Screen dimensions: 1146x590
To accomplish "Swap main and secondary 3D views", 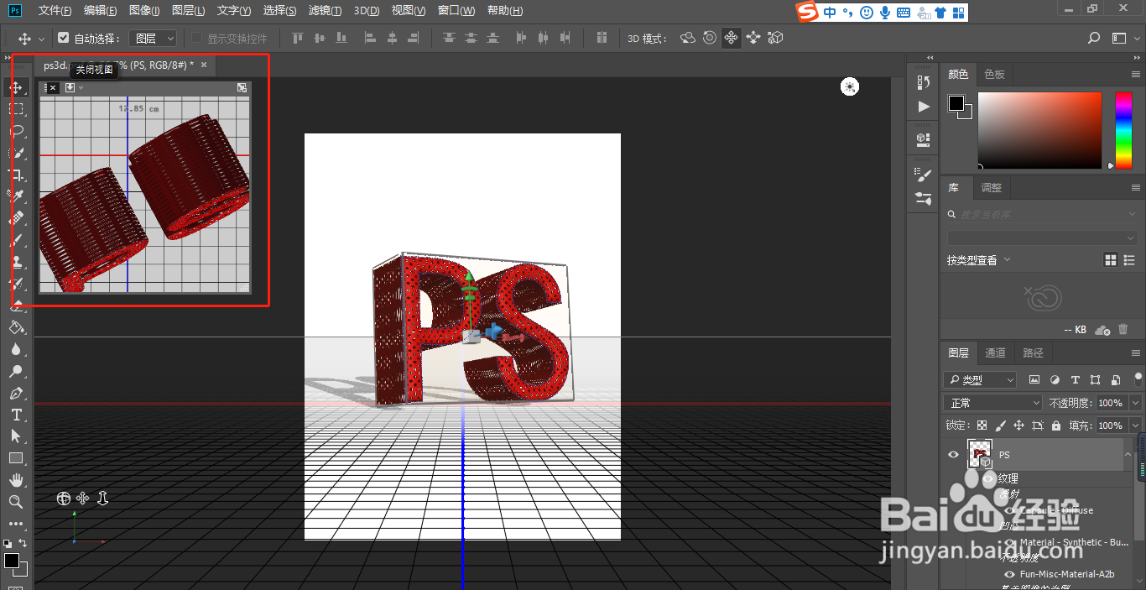I will click(242, 87).
